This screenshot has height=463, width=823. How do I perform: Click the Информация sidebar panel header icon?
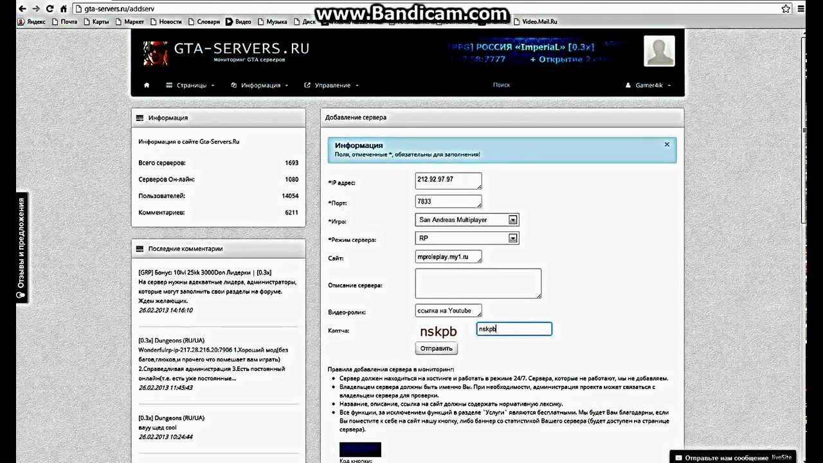tap(140, 118)
